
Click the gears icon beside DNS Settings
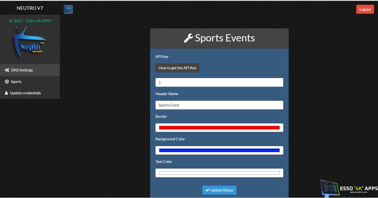coord(7,70)
